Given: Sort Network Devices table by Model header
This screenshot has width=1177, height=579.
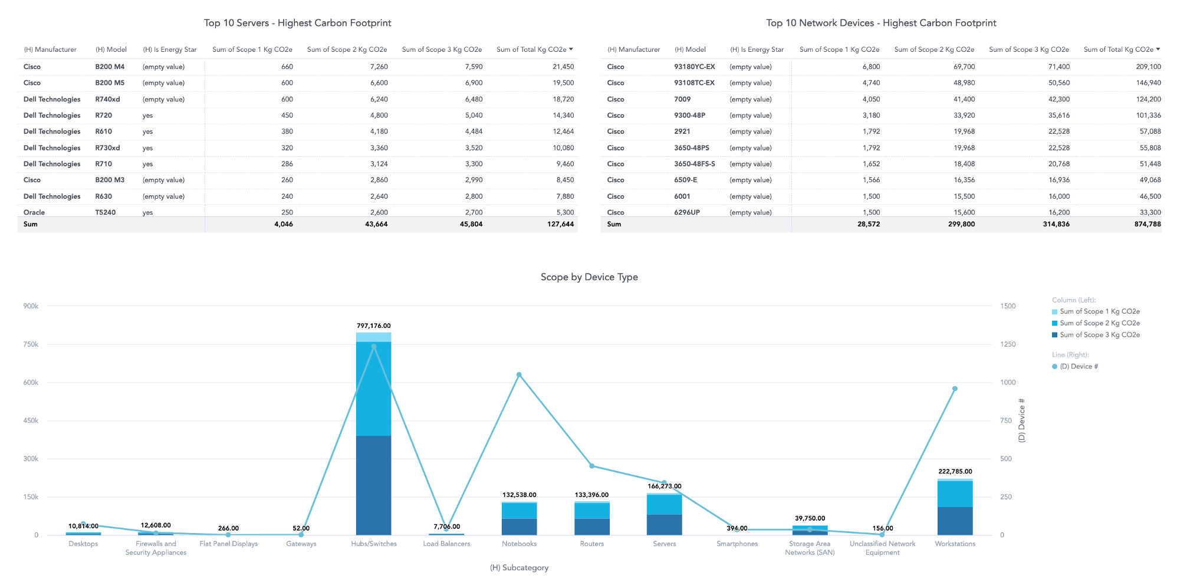Looking at the screenshot, I should pyautogui.click(x=690, y=50).
